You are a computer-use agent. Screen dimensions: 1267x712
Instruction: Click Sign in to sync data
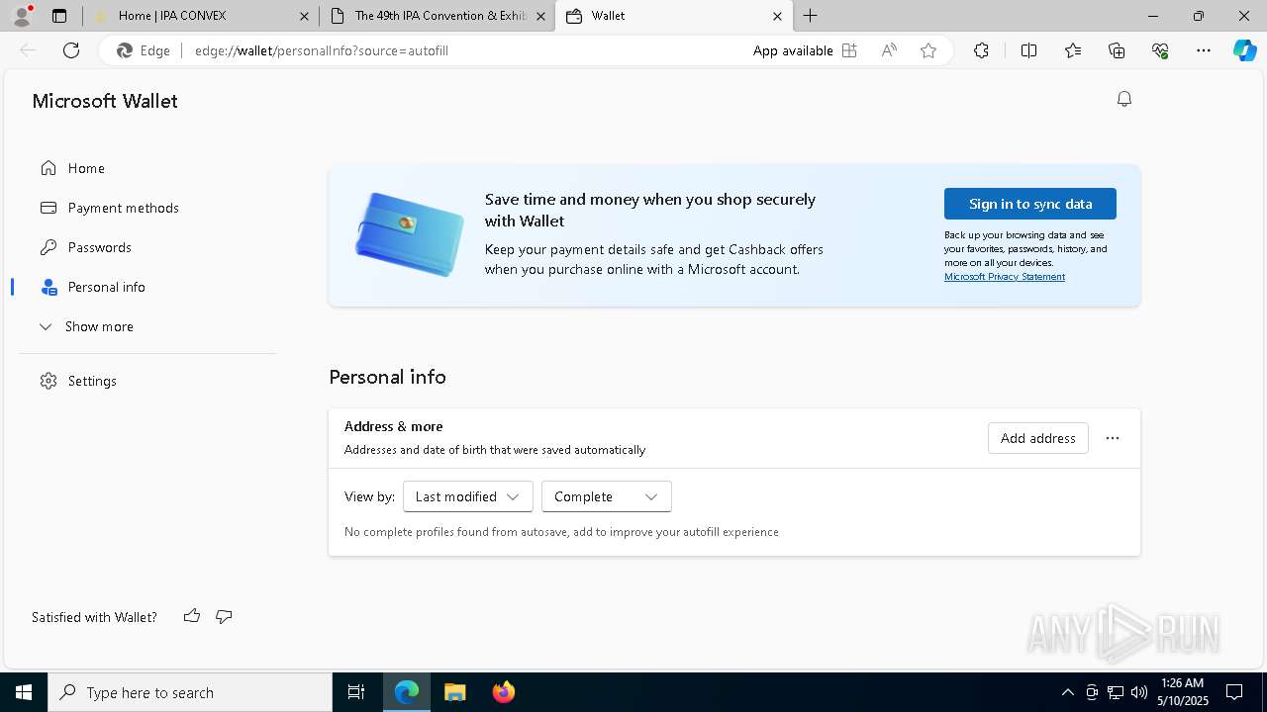point(1030,204)
